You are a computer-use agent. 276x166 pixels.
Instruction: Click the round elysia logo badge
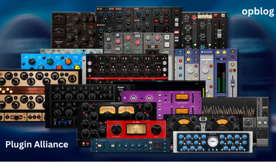[x=213, y=141]
